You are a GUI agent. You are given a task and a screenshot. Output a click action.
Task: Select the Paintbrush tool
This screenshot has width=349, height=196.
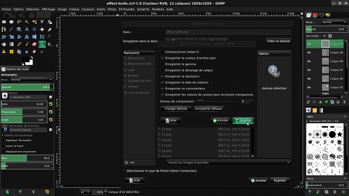27,44
